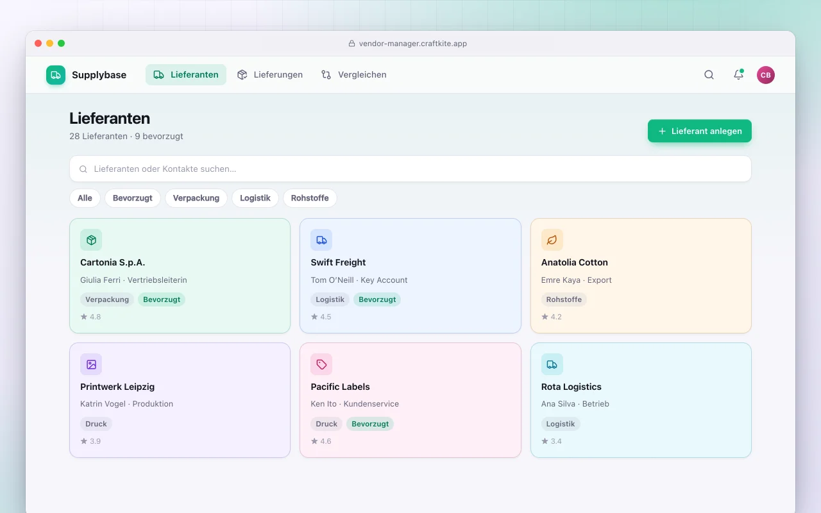Open the CB user avatar menu
This screenshot has width=821, height=513.
[766, 75]
